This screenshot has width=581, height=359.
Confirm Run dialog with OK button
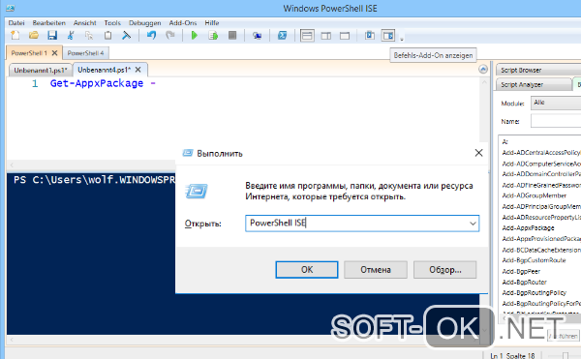[307, 270]
